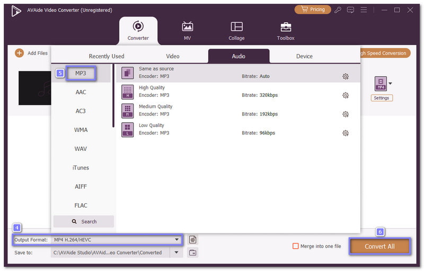Click the format Search field

pyautogui.click(x=84, y=221)
